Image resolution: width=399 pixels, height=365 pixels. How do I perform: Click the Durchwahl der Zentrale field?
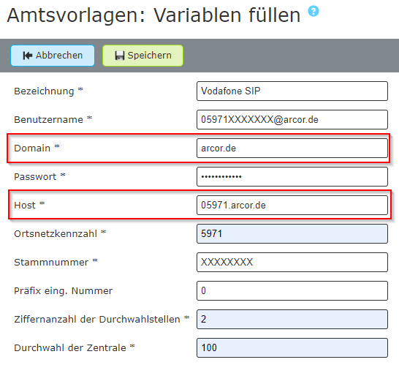(292, 347)
